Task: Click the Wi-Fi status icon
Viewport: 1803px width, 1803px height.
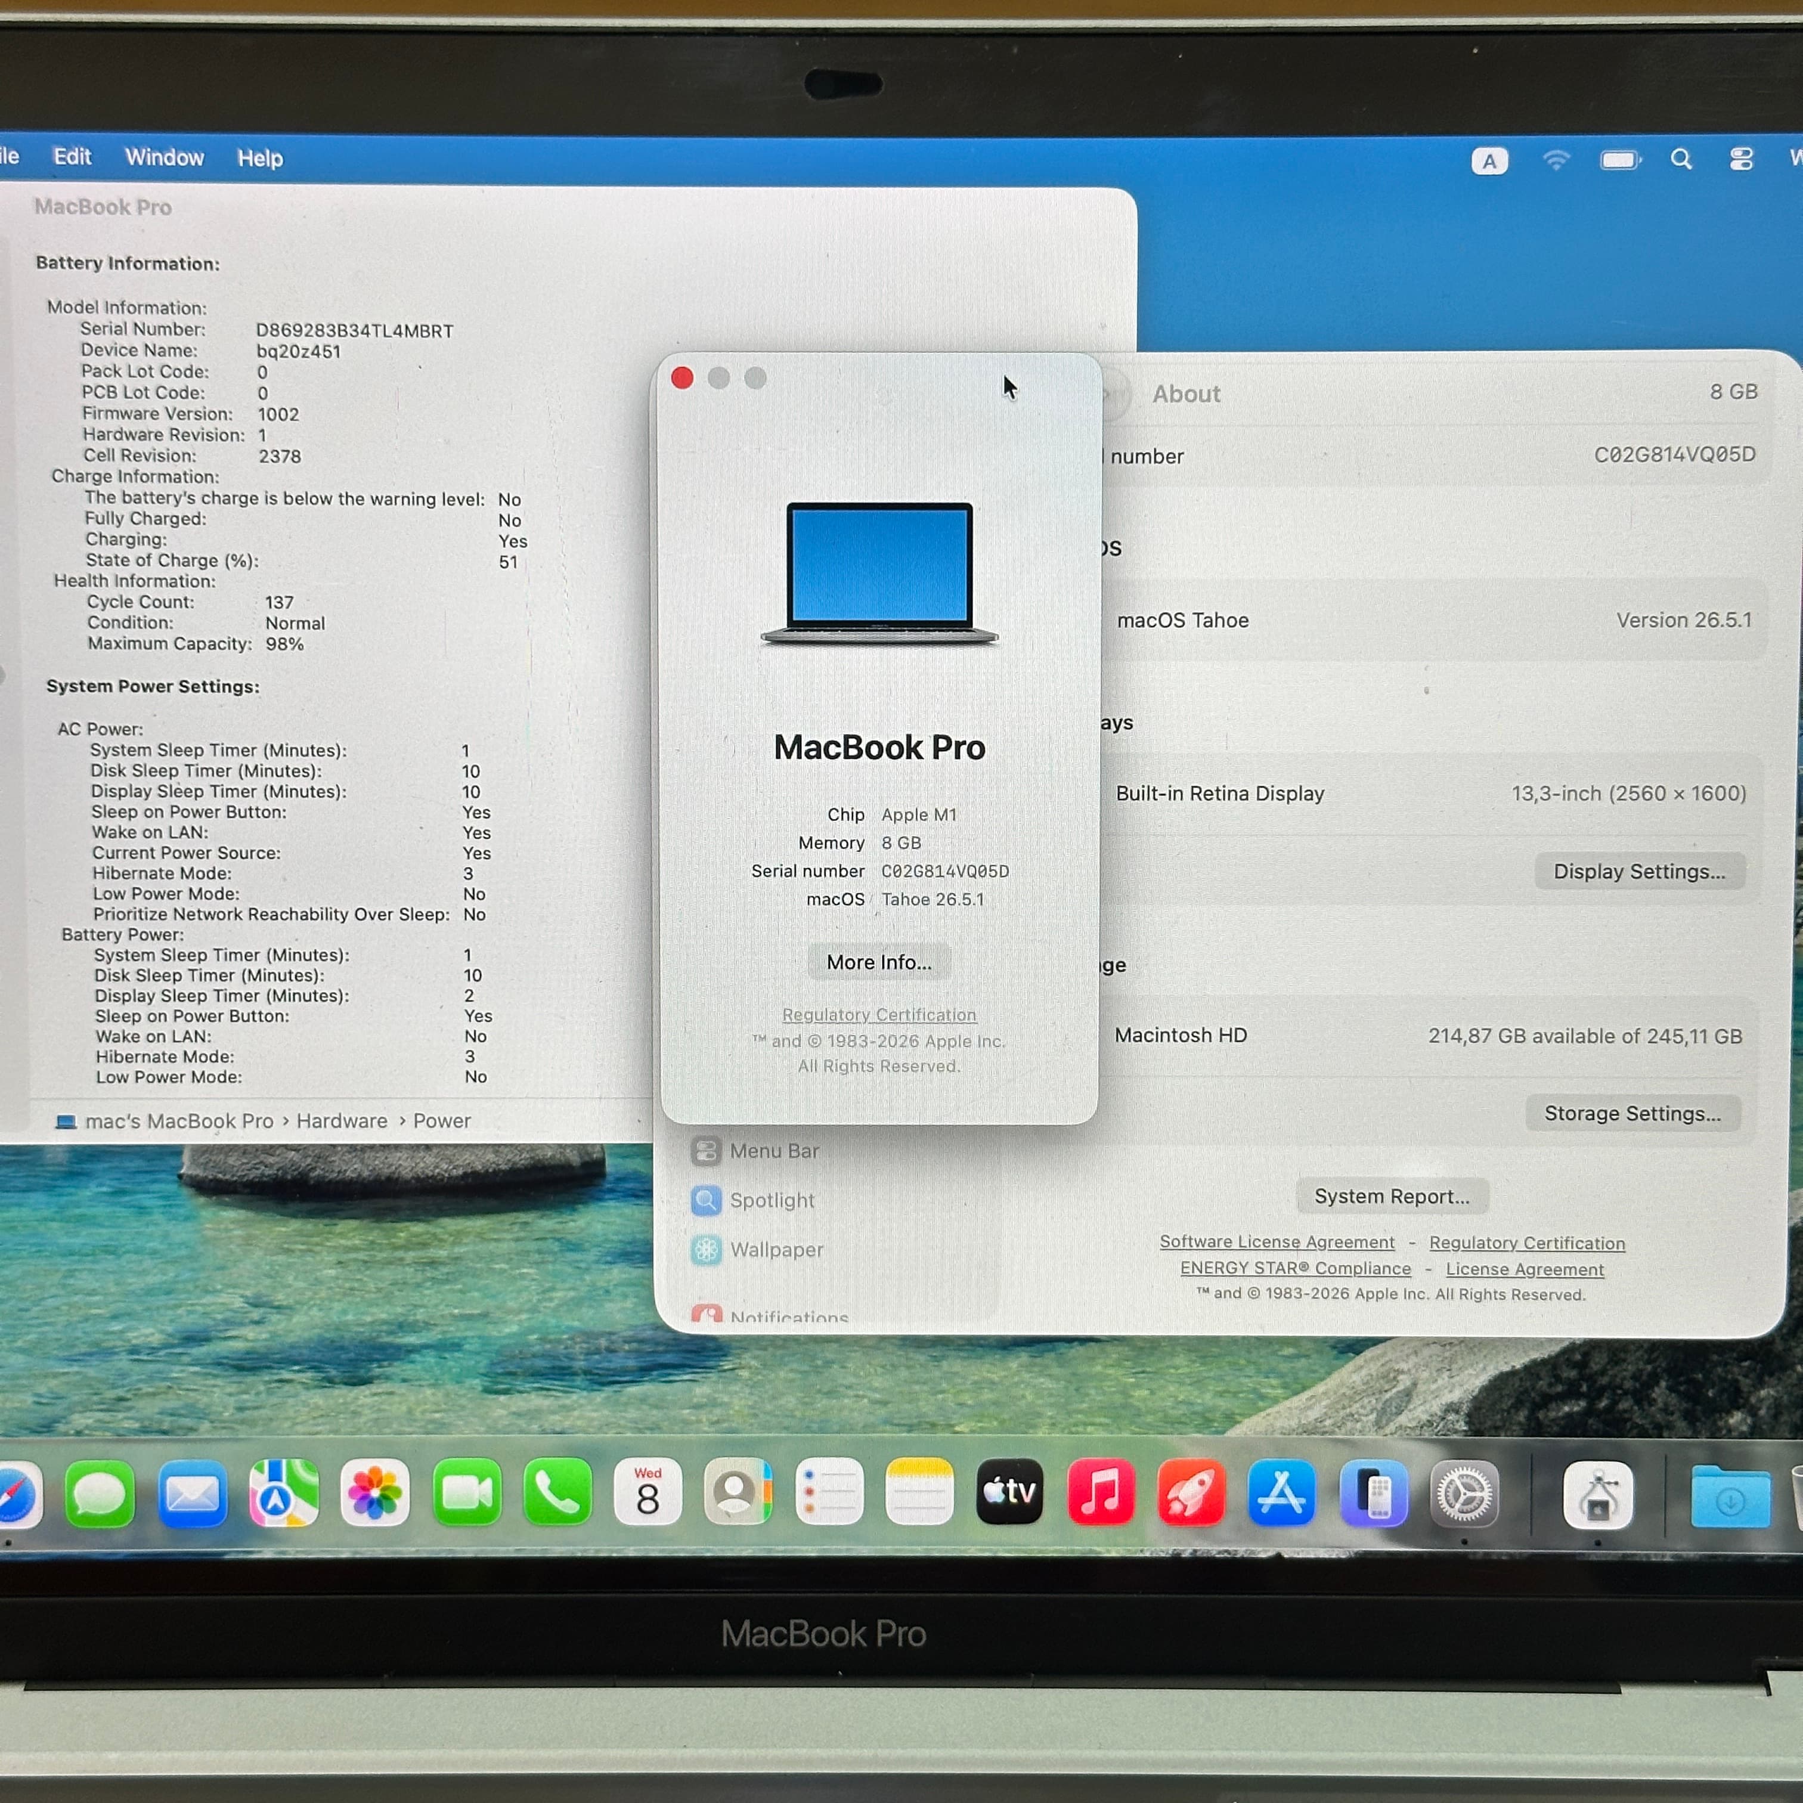Action: [x=1556, y=160]
